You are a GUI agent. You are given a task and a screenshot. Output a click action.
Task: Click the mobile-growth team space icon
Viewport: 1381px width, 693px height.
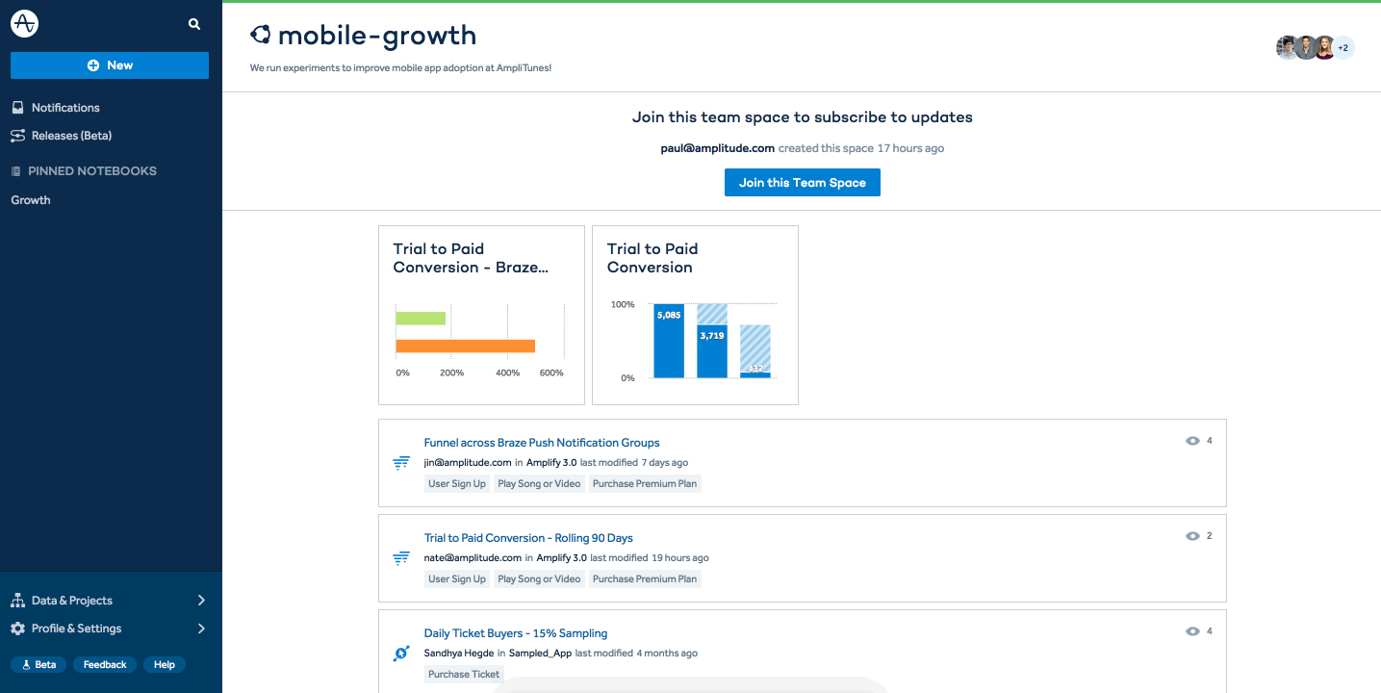tap(260, 36)
